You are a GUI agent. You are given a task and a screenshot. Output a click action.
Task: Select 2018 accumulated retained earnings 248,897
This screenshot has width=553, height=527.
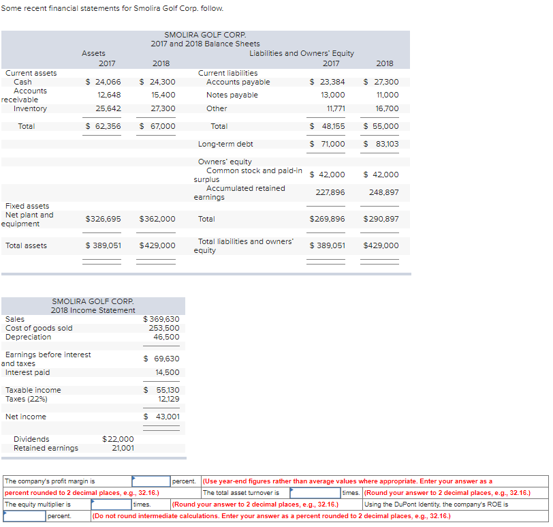[x=384, y=192]
